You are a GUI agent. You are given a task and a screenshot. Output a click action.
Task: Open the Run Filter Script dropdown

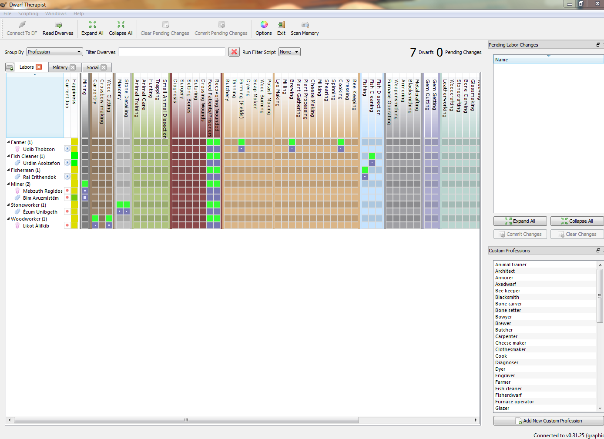290,52
